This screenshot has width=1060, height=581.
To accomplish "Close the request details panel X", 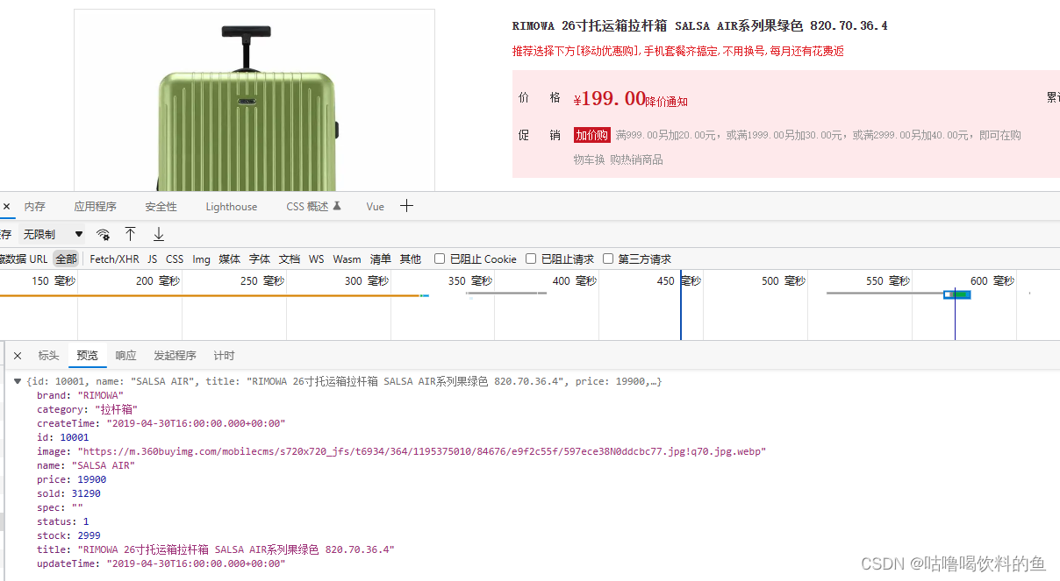I will [x=18, y=356].
